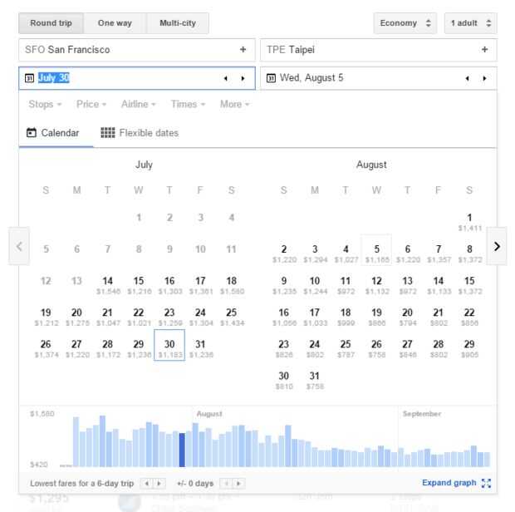Viewport: 515px width, 512px height.
Task: Open the Economy cabin class dropdown
Action: click(405, 23)
